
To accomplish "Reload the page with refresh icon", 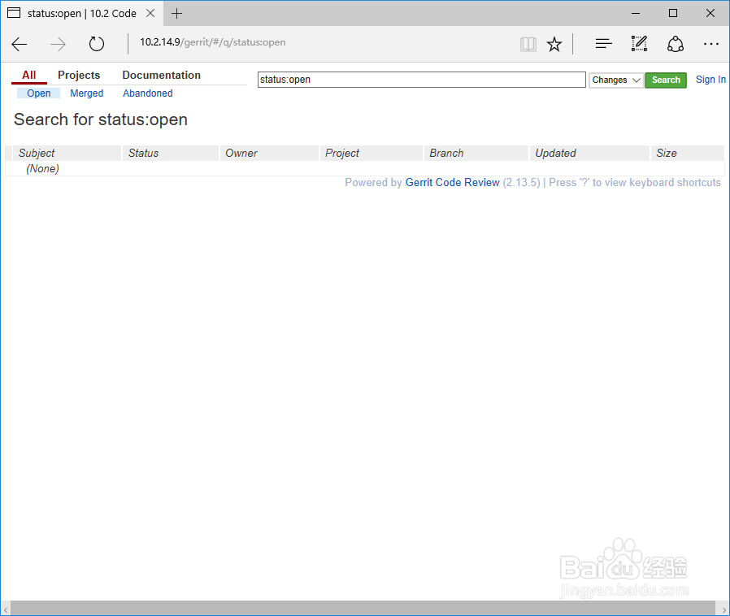I will pyautogui.click(x=97, y=44).
